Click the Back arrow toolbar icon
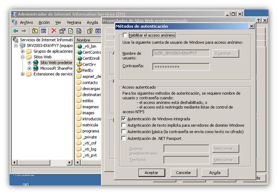This screenshot has width=278, height=195. point(16,31)
